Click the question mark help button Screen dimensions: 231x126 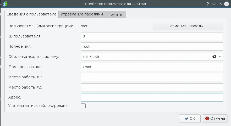[x=207, y=4]
